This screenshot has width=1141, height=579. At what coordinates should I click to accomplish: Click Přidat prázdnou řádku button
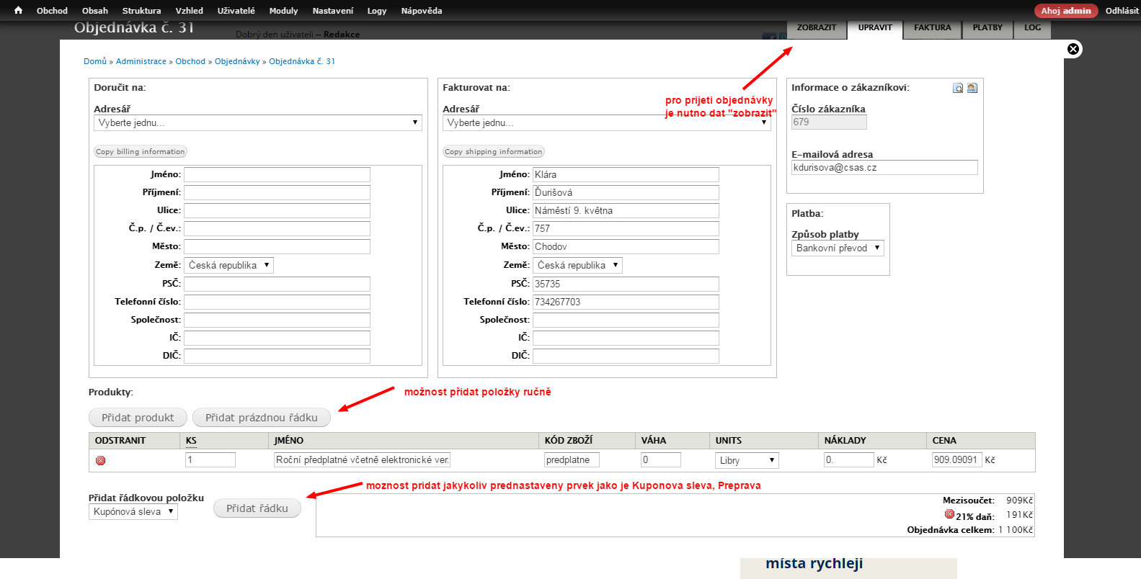tap(262, 418)
